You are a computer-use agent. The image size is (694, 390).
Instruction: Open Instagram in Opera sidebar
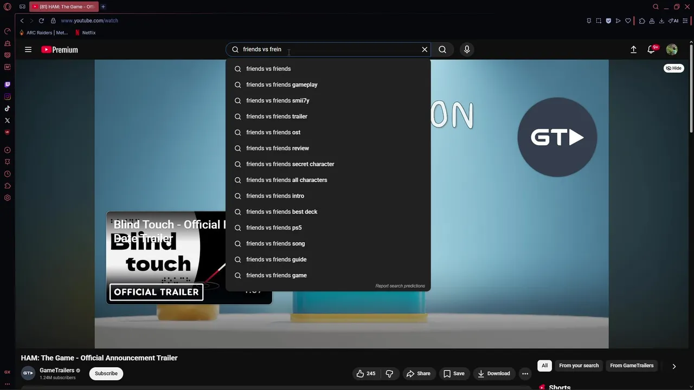pyautogui.click(x=8, y=96)
